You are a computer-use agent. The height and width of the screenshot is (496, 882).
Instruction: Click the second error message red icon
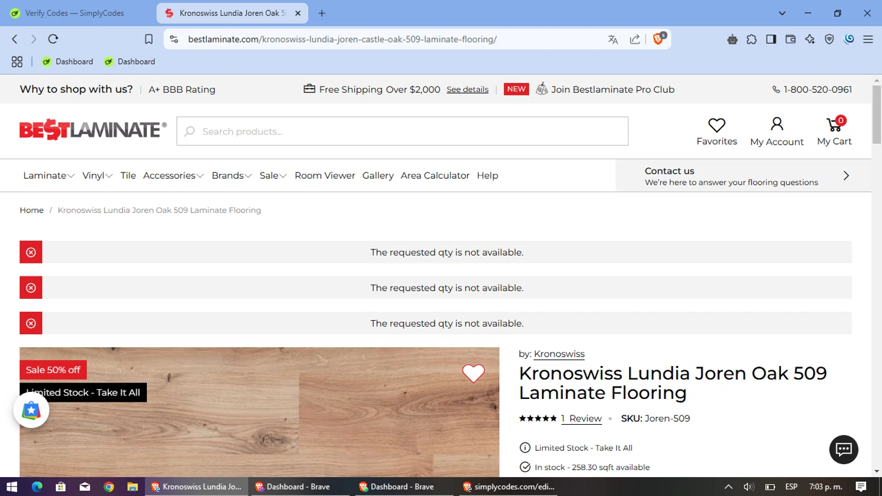point(31,288)
